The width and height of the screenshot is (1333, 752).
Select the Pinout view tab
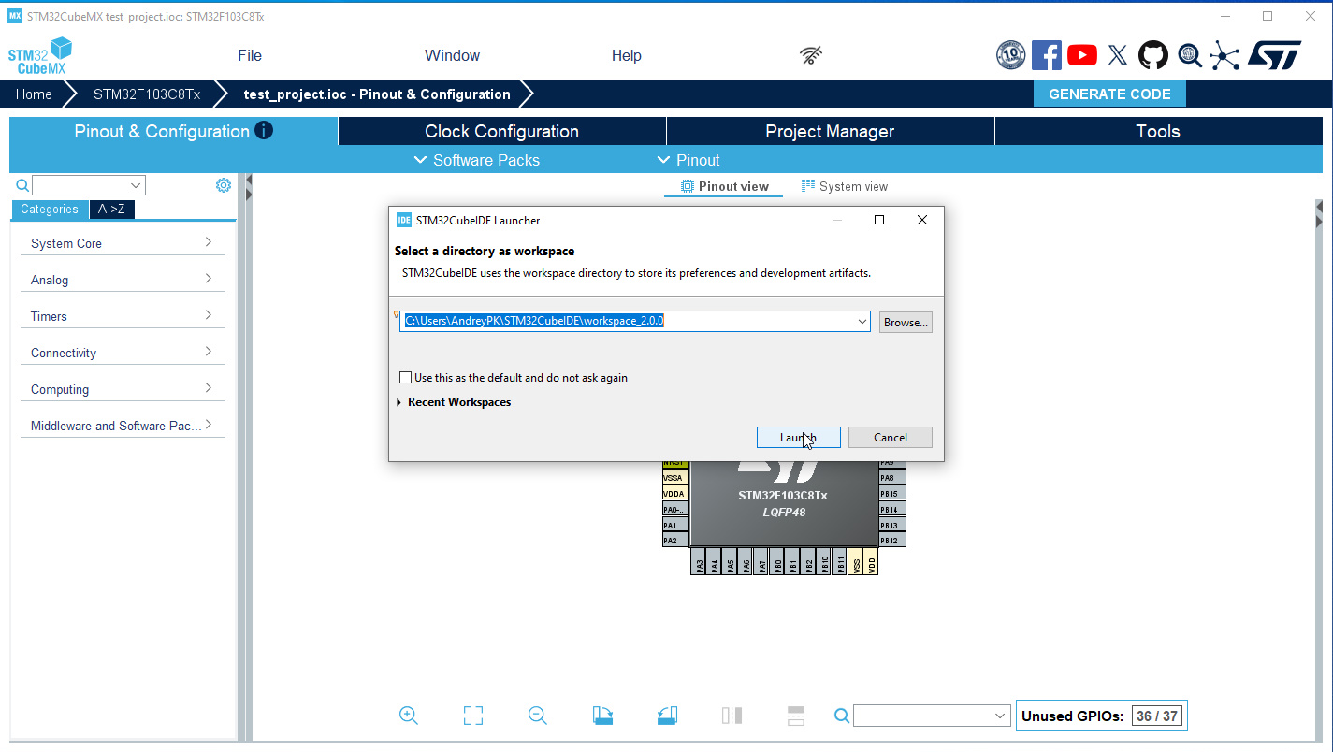[x=724, y=186]
